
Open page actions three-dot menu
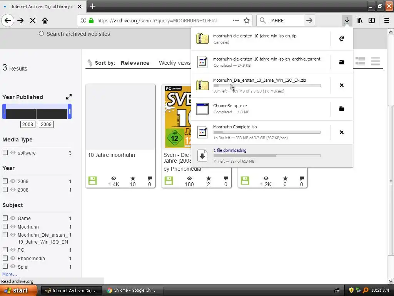pyautogui.click(x=236, y=20)
